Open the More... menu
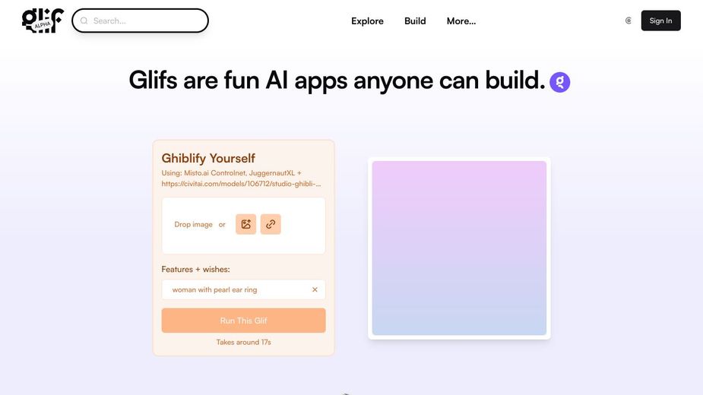 pyautogui.click(x=461, y=21)
